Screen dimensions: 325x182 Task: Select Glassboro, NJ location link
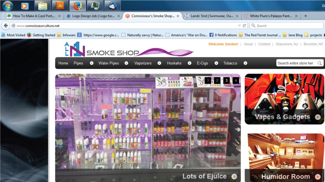point(287,44)
